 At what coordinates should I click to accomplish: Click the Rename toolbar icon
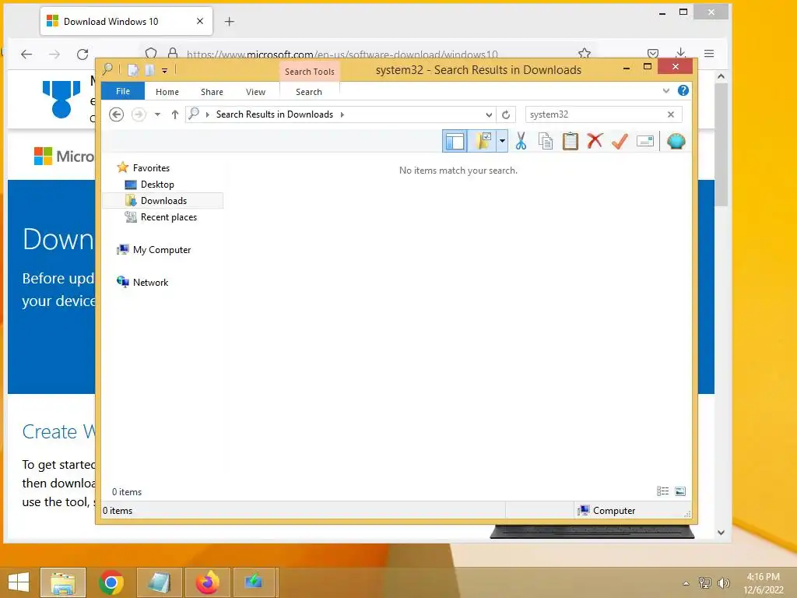(644, 141)
